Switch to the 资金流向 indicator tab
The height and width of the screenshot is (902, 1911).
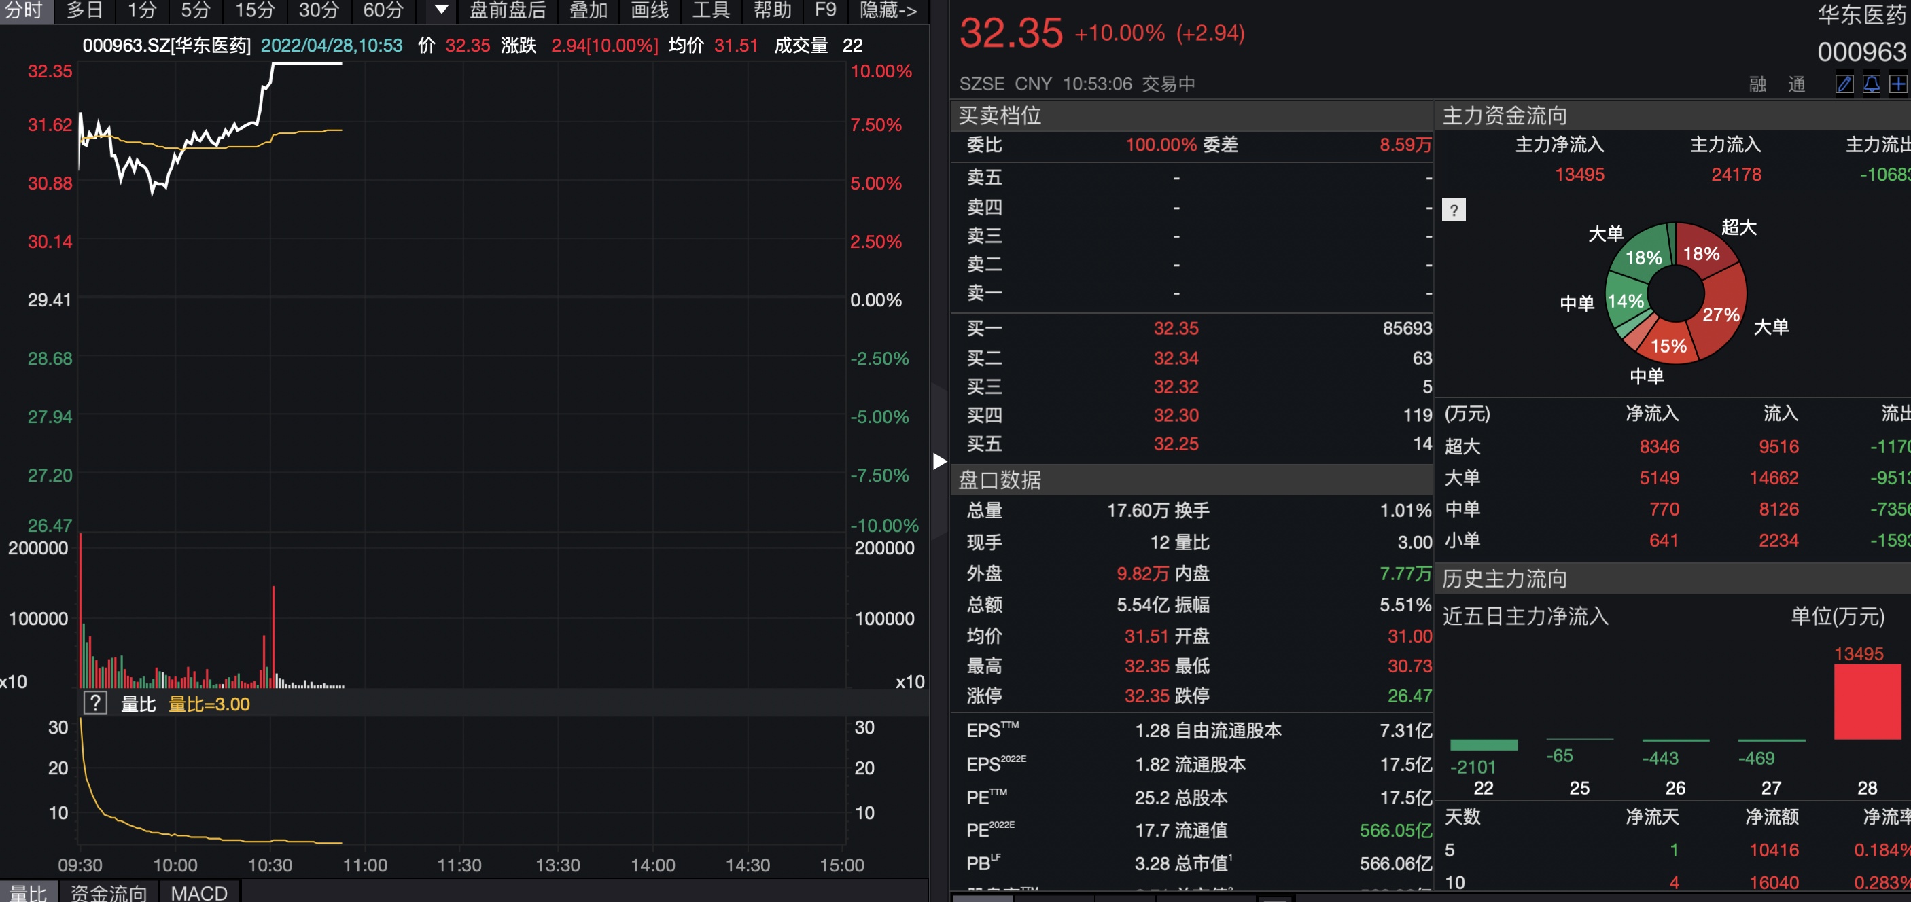pos(108,892)
